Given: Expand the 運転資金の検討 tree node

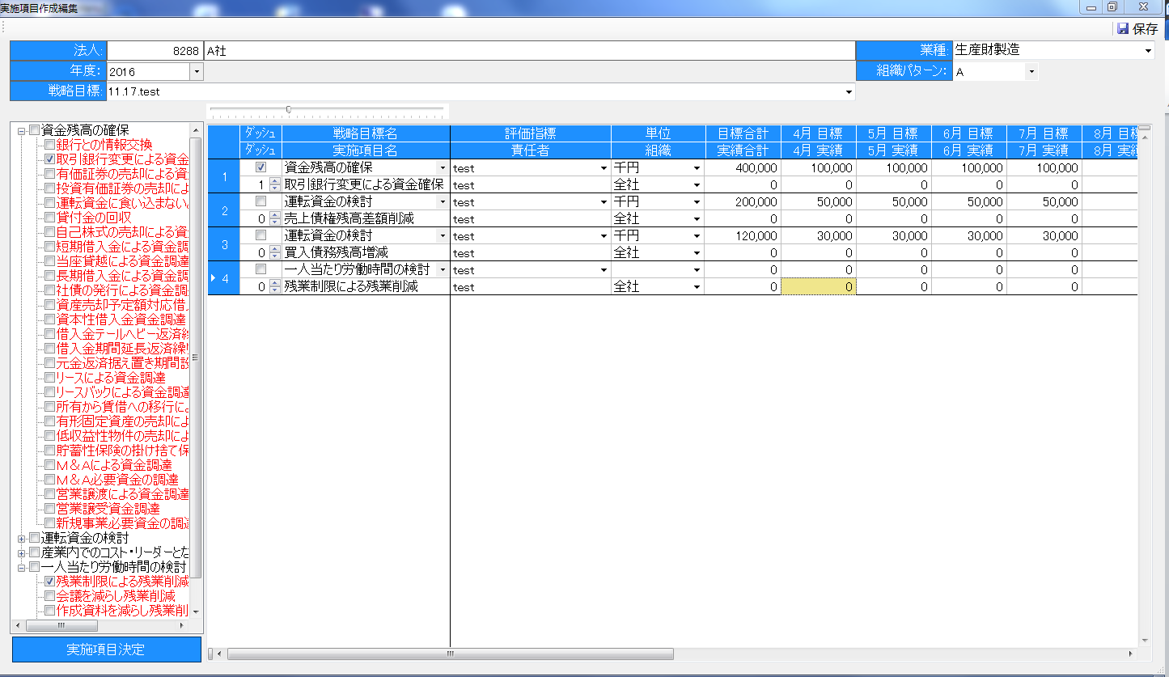Looking at the screenshot, I should tap(22, 538).
